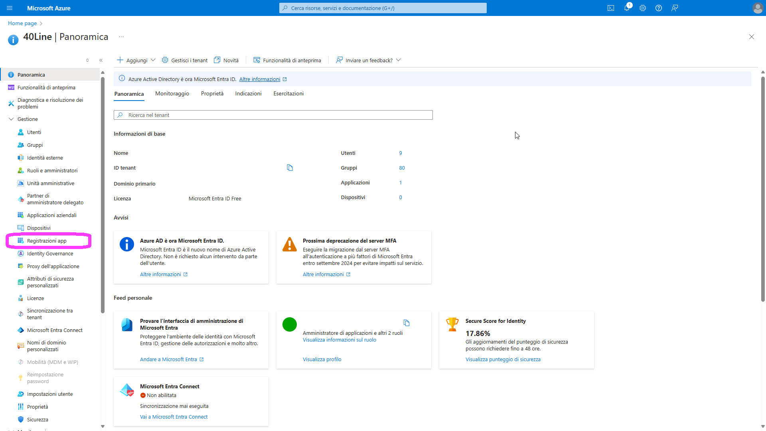The width and height of the screenshot is (766, 431).
Task: Open Registrazioni app in sidebar
Action: (47, 241)
